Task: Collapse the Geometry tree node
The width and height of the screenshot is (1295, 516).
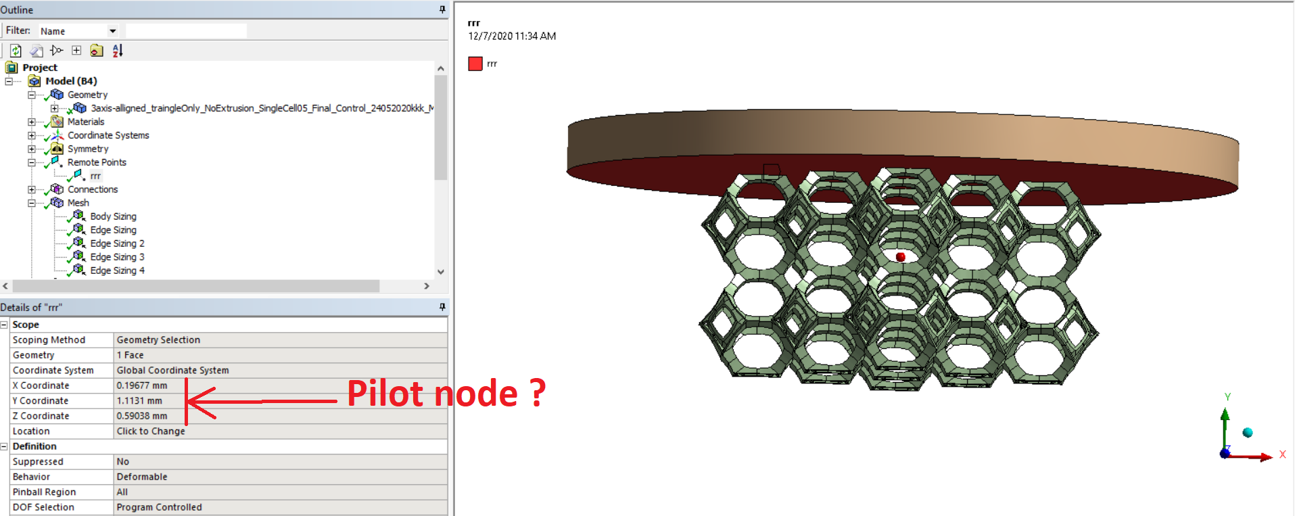Action: [31, 95]
